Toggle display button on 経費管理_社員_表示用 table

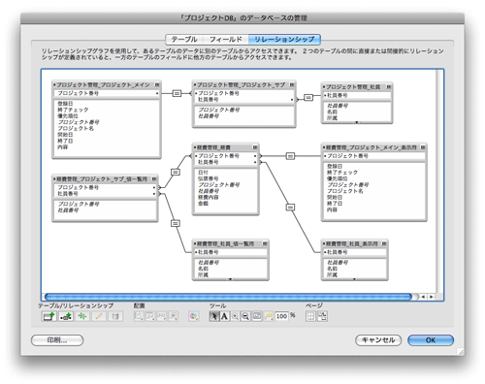[384, 243]
